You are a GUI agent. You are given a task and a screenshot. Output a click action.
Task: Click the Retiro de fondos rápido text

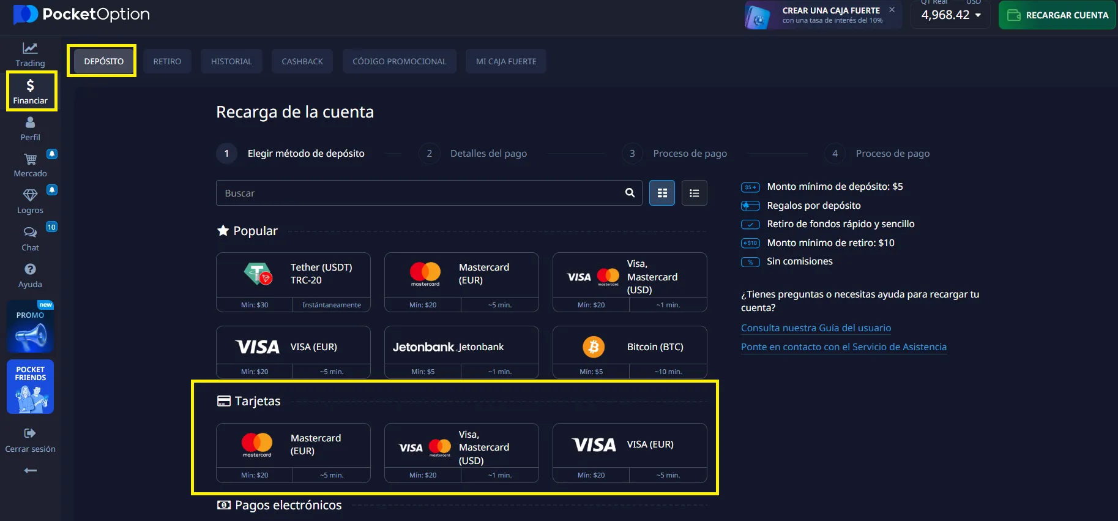point(841,224)
